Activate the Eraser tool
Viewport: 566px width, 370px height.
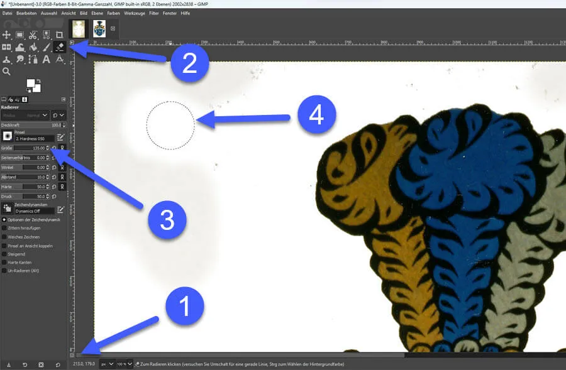[x=60, y=47]
